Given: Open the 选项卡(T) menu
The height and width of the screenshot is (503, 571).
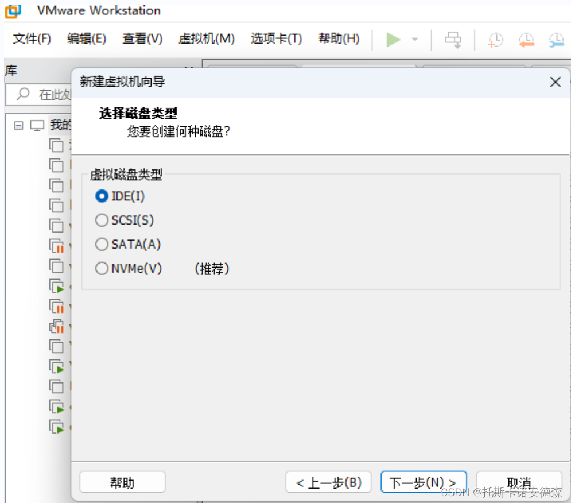Looking at the screenshot, I should [276, 38].
